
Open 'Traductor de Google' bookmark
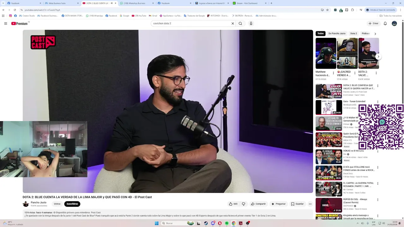coord(194,15)
